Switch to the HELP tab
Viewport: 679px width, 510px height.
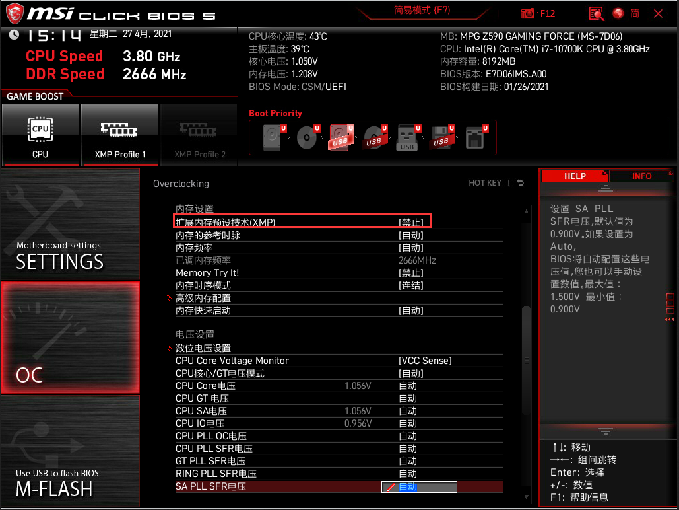click(573, 176)
